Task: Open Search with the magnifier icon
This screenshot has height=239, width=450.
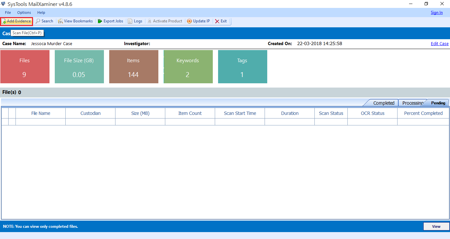Action: [x=38, y=21]
